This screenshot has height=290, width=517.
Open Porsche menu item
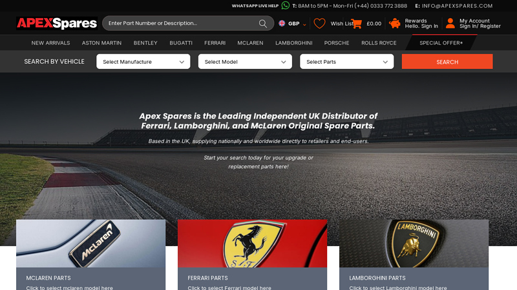(336, 43)
